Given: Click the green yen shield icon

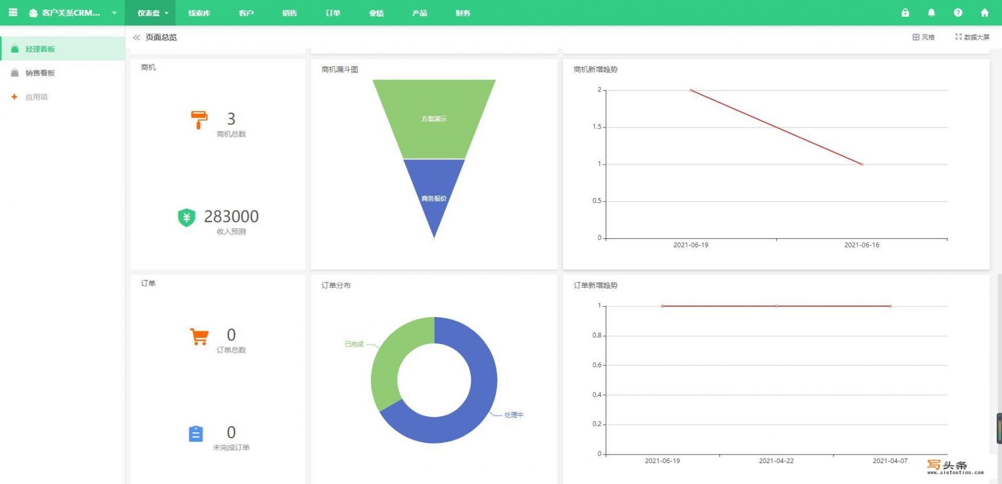Looking at the screenshot, I should click(186, 217).
